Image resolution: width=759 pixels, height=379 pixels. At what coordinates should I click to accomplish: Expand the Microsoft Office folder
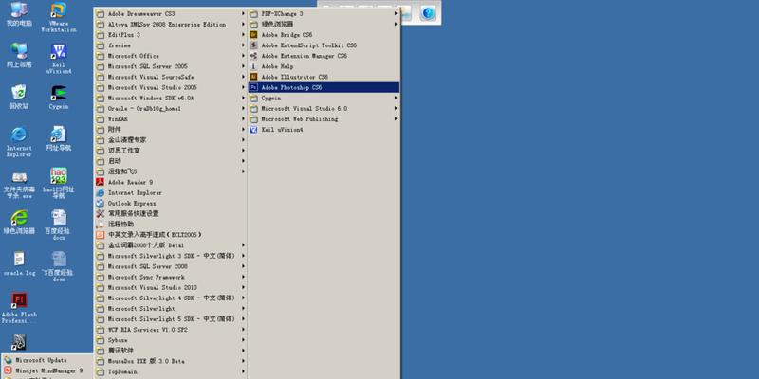click(171, 56)
